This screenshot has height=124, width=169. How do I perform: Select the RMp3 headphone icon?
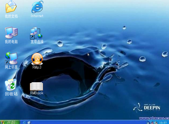point(37,59)
